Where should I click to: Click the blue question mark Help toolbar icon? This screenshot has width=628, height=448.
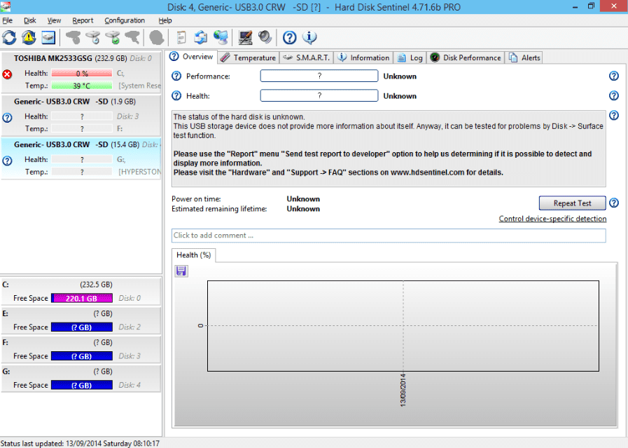290,38
